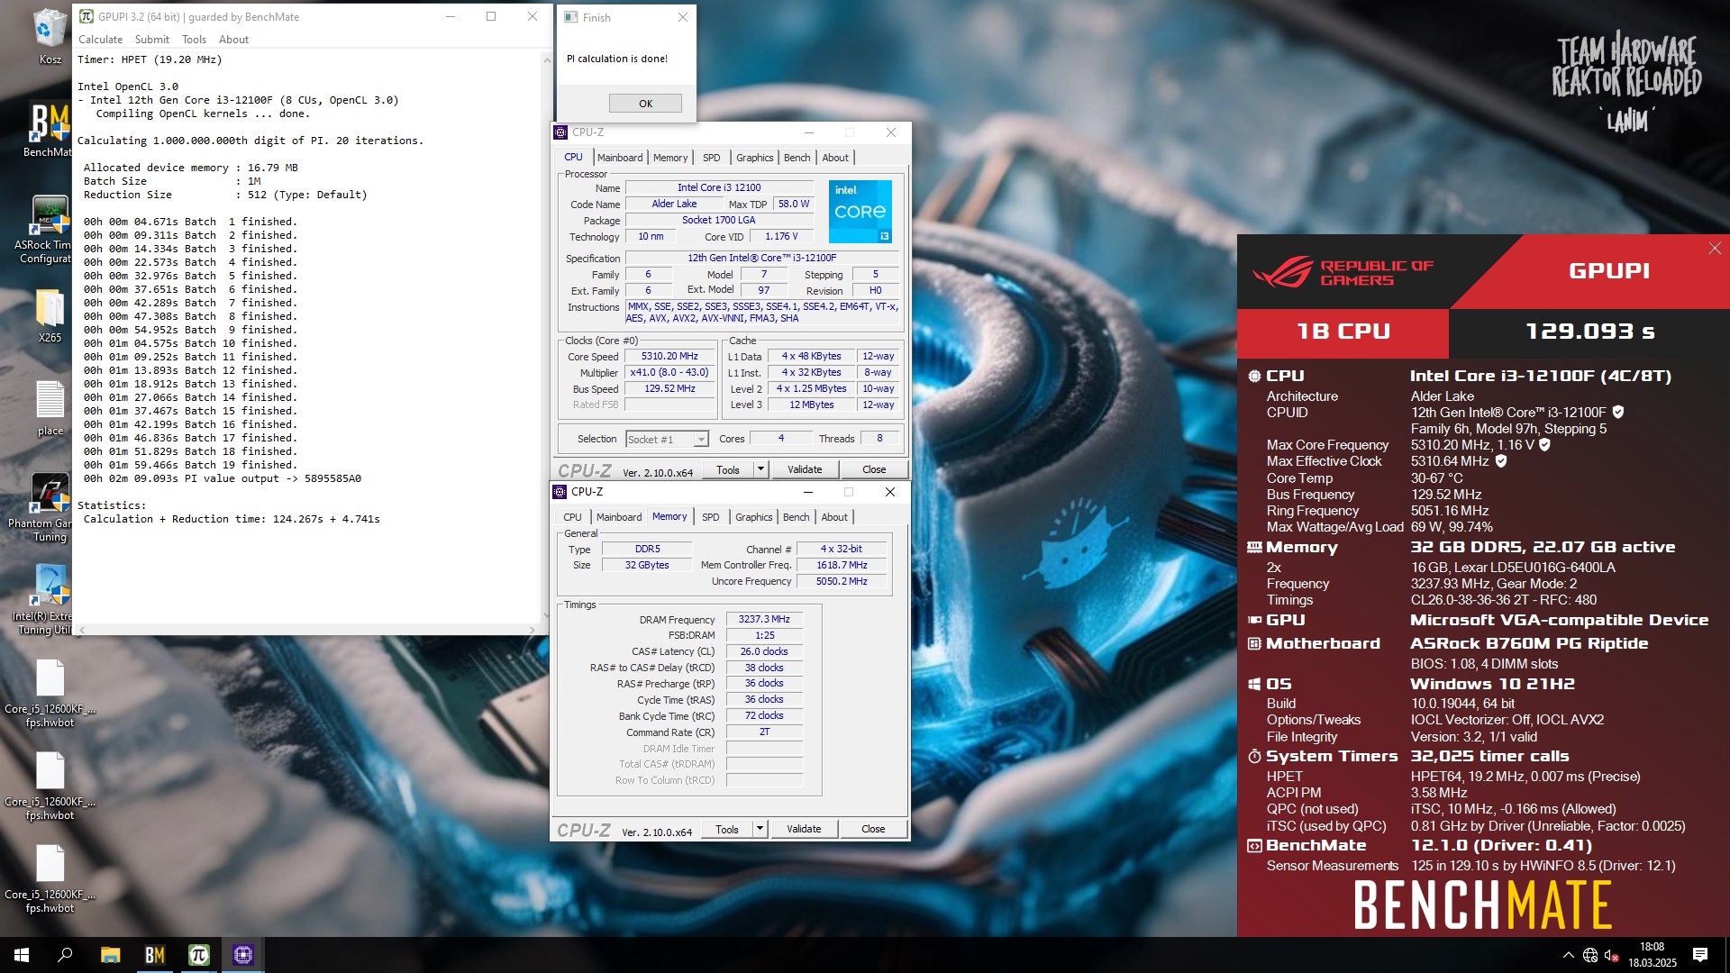Screen dimensions: 1730x973
Task: Switch to BenchMate in the taskbar
Action: click(x=154, y=955)
